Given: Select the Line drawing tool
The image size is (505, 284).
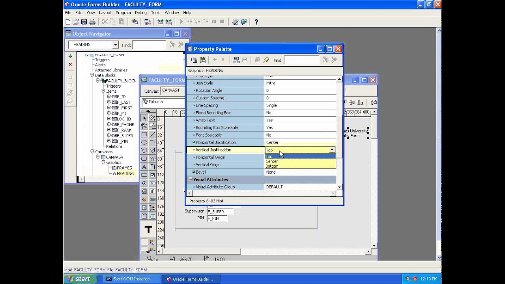Looking at the screenshot, I should (152, 135).
